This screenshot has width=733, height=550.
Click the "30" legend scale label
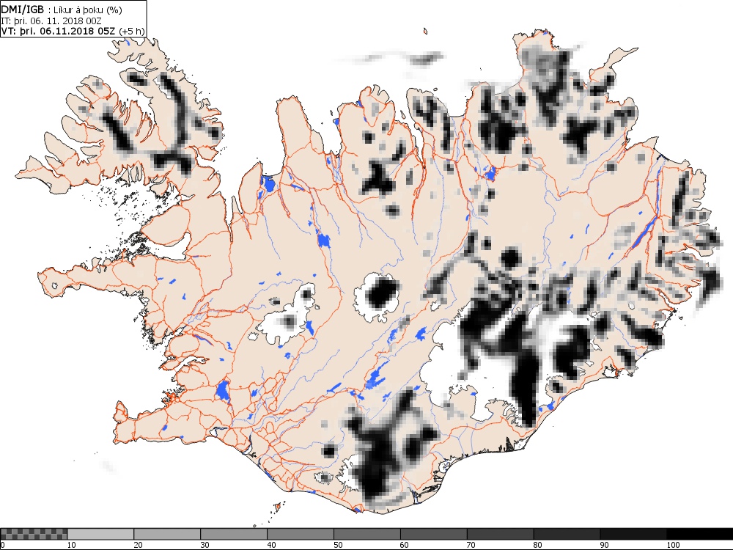[205, 545]
